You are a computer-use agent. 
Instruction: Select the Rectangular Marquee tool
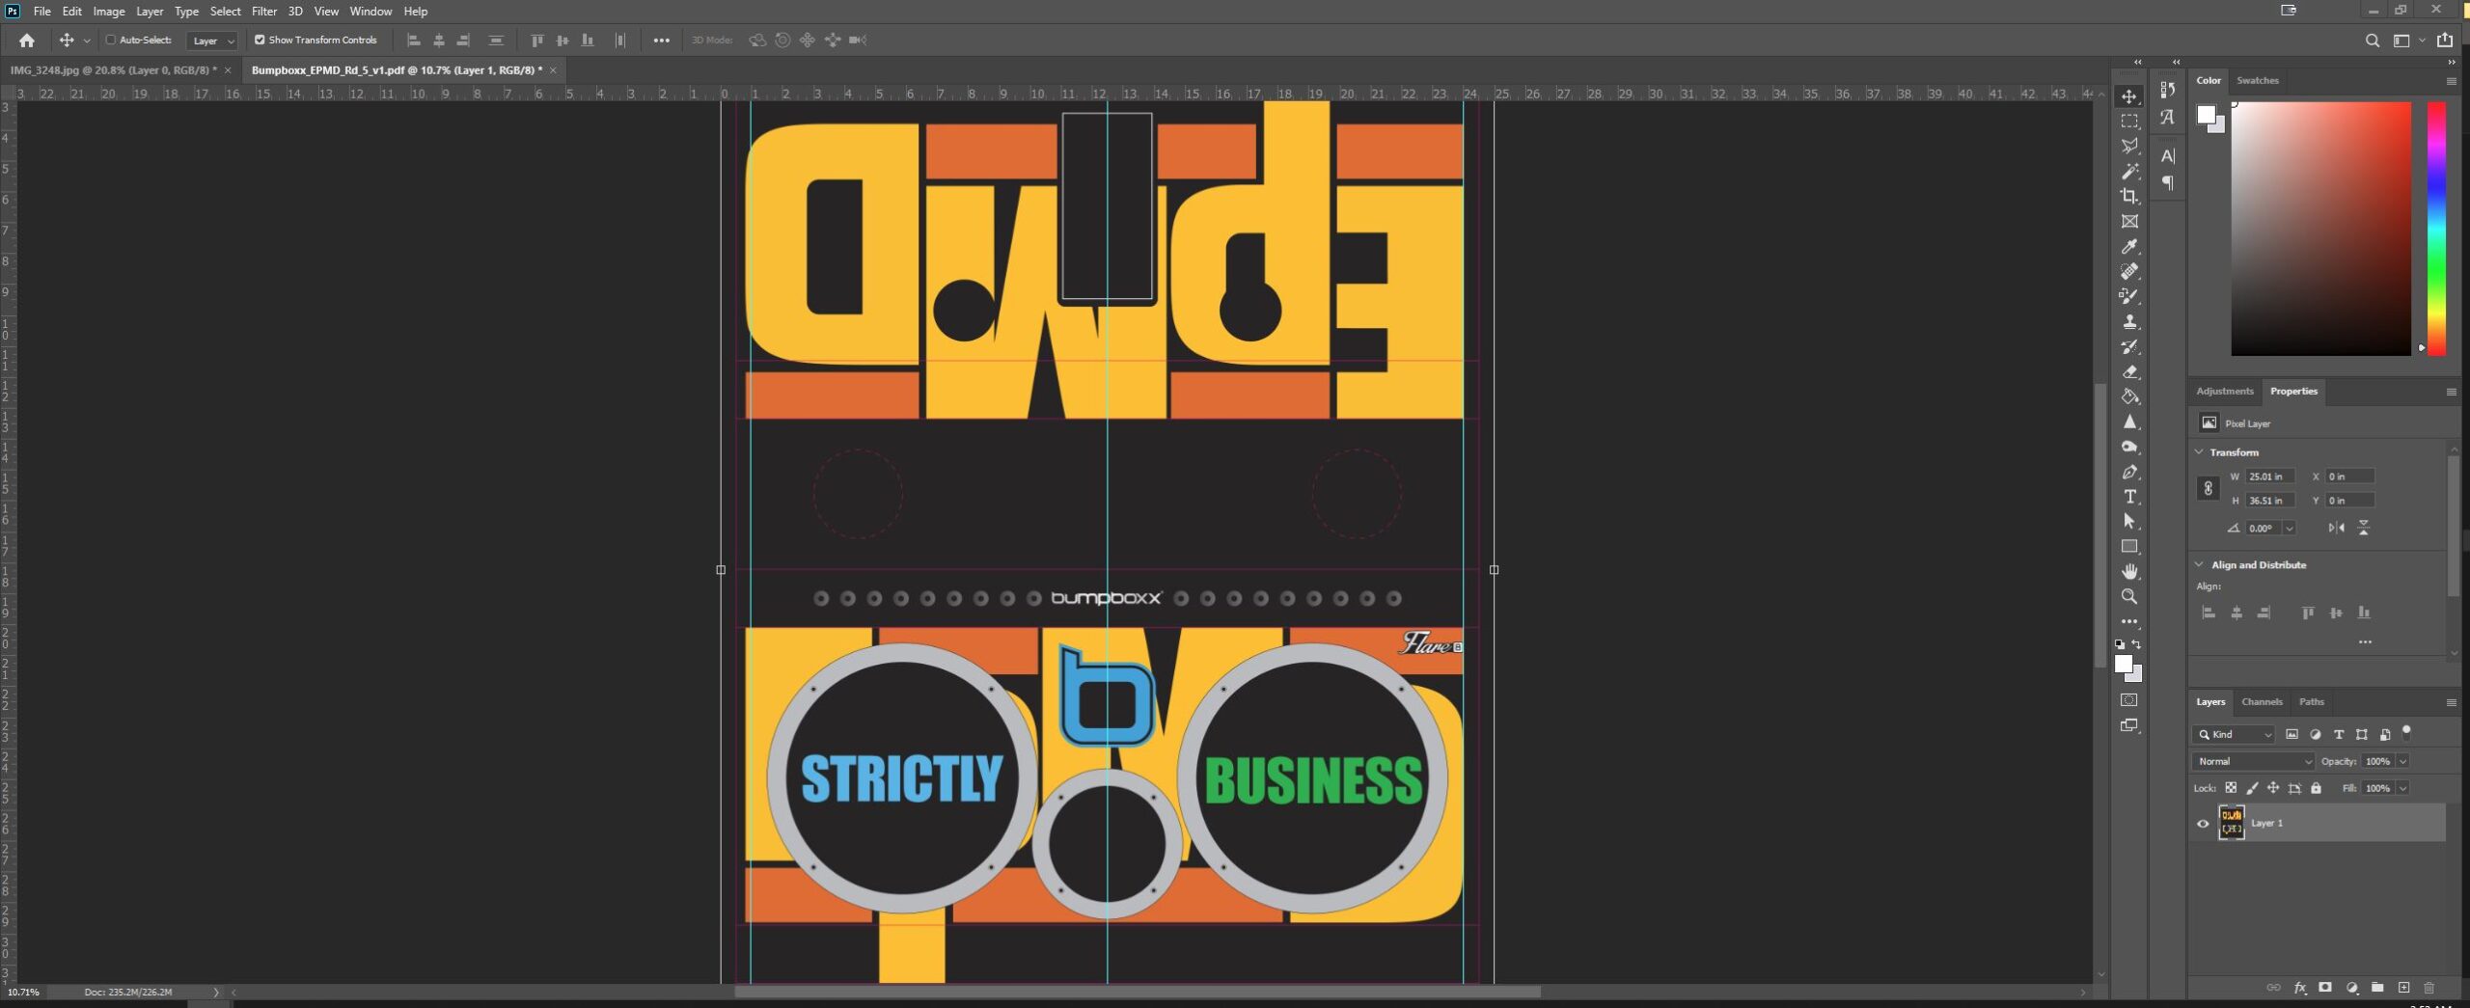coord(2128,121)
